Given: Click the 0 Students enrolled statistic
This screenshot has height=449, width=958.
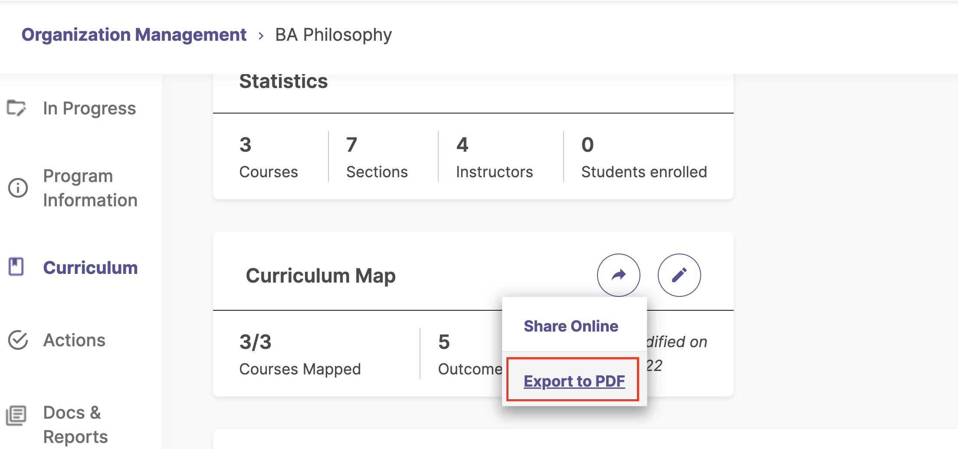Looking at the screenshot, I should [644, 157].
